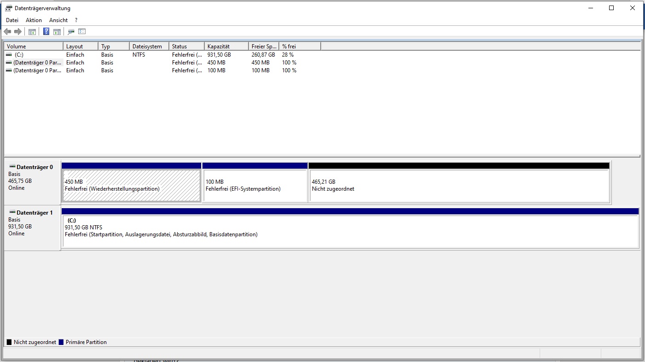The height and width of the screenshot is (362, 645).
Task: Click the drive icon of the (C:) volume row
Action: 9,55
